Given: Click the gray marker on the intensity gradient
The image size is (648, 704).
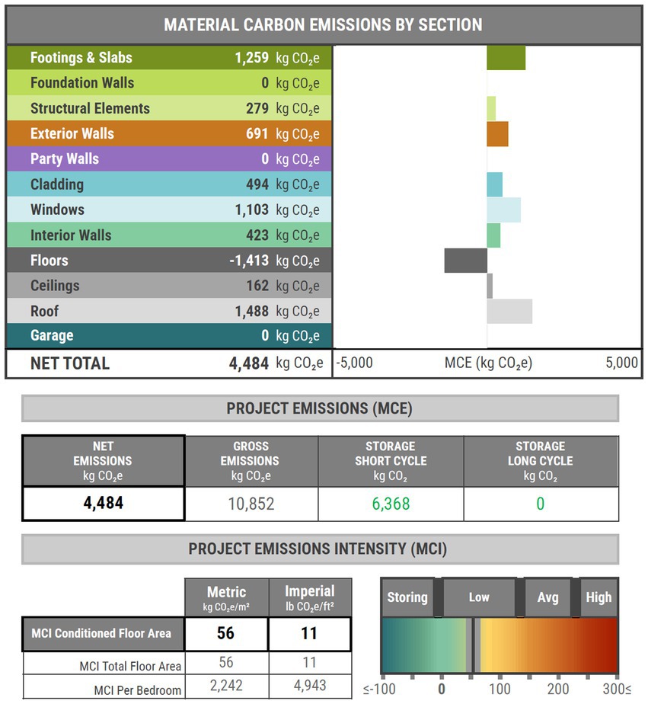Looking at the screenshot, I should (x=470, y=646).
